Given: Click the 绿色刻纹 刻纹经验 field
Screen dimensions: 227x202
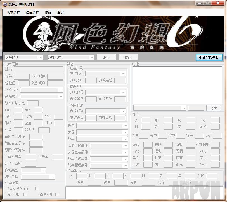Looking at the screenshot, I should click(x=120, y=118).
